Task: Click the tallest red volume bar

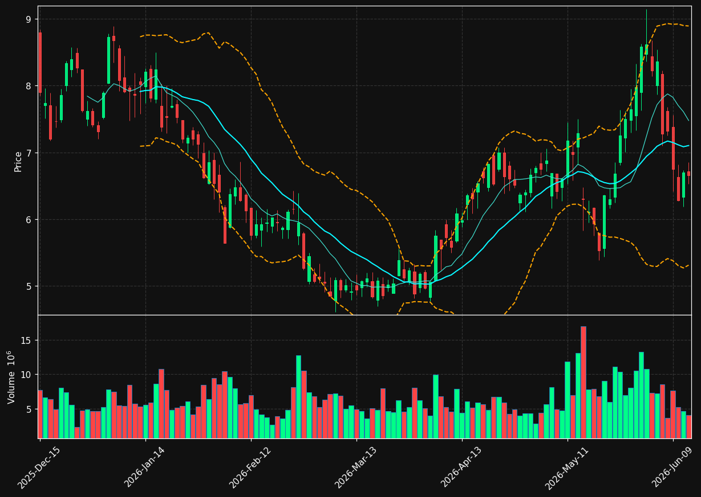Action: (584, 382)
